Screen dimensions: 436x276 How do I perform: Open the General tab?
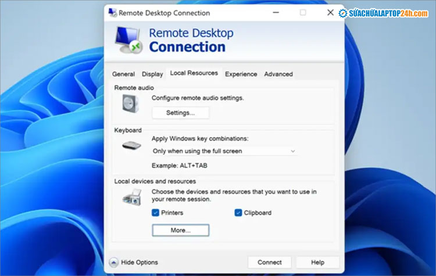tap(123, 74)
